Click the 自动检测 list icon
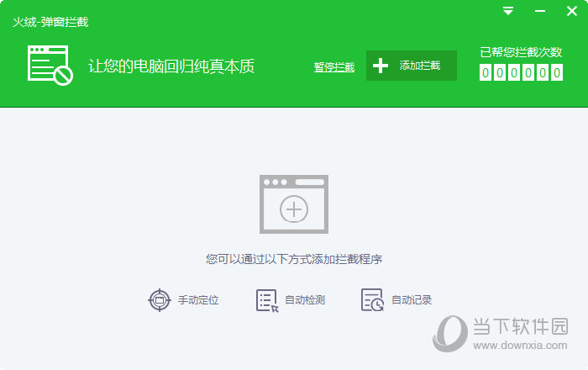588x370 pixels. [x=267, y=300]
